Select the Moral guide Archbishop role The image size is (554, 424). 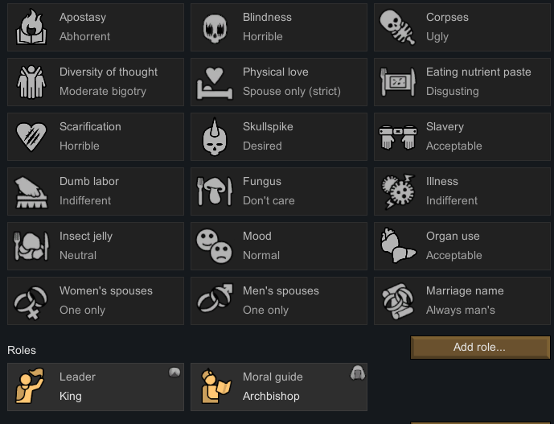(x=279, y=386)
